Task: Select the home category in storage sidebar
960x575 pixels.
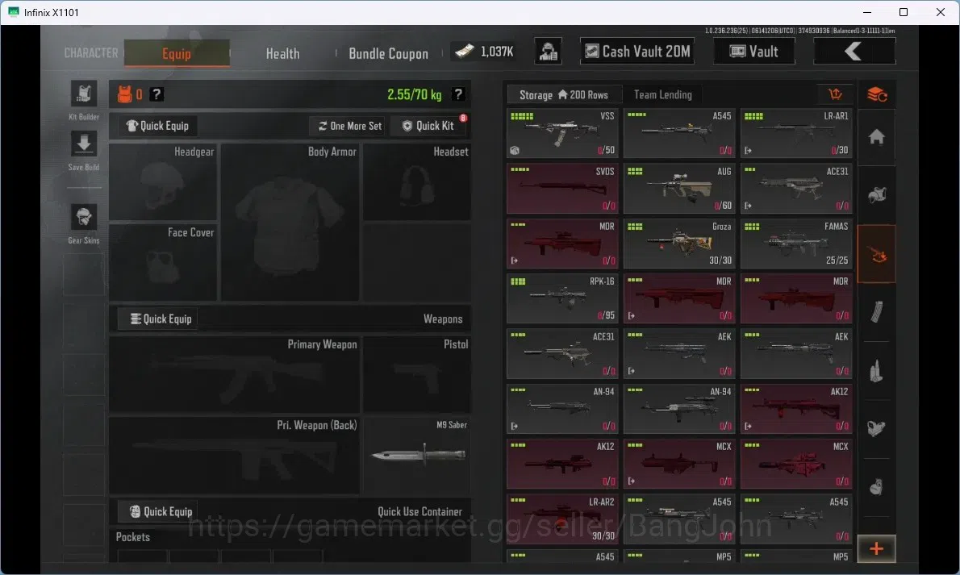Action: (x=877, y=136)
